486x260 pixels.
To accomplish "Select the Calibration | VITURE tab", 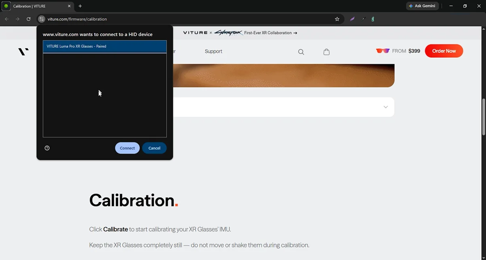I will [36, 6].
